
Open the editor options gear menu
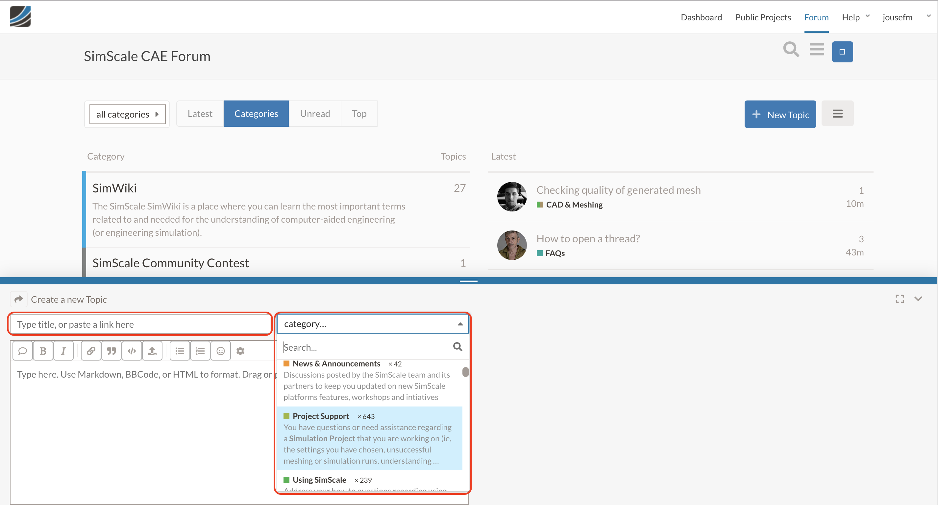click(x=240, y=351)
